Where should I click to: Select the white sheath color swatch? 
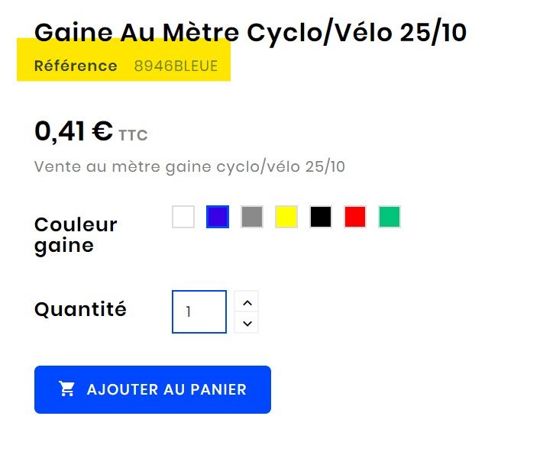[x=183, y=217]
